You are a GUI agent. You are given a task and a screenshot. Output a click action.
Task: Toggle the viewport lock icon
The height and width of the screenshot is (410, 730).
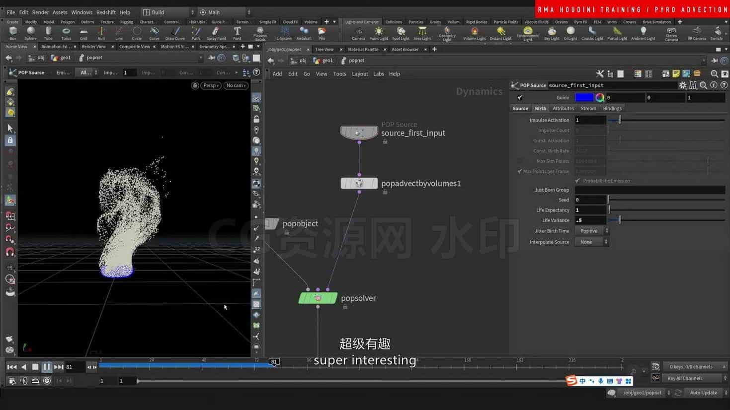pos(195,85)
